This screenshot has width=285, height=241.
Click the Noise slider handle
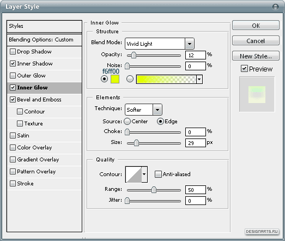coord(127,66)
